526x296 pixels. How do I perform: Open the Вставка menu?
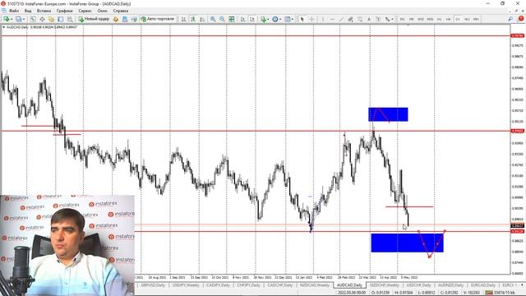pyautogui.click(x=44, y=11)
